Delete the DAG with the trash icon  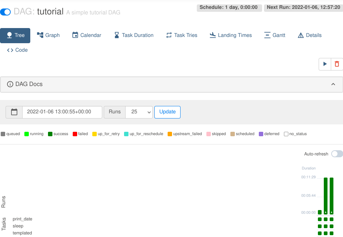[337, 64]
